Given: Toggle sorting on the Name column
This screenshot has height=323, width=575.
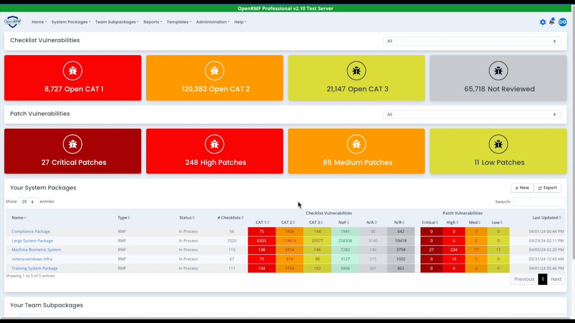Looking at the screenshot, I should 18,218.
